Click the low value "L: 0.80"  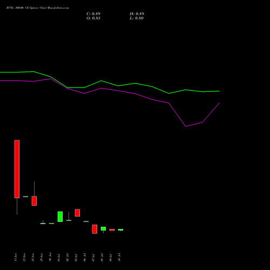point(137,18)
